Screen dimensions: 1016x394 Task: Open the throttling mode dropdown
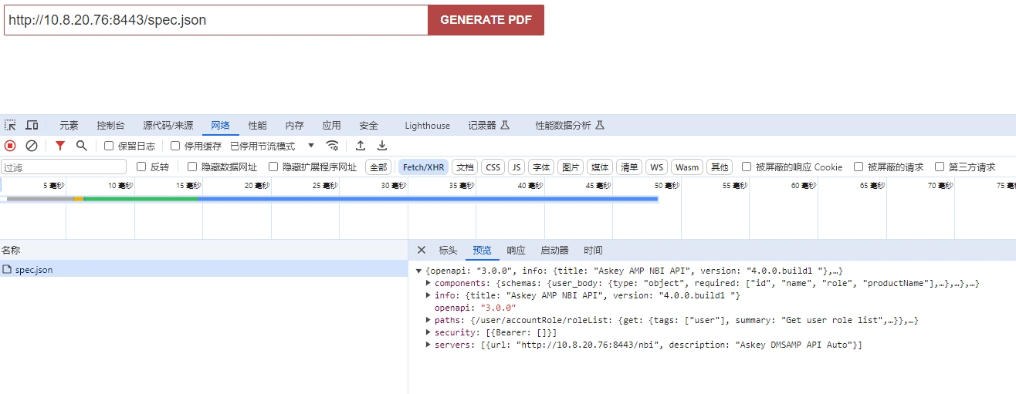273,146
